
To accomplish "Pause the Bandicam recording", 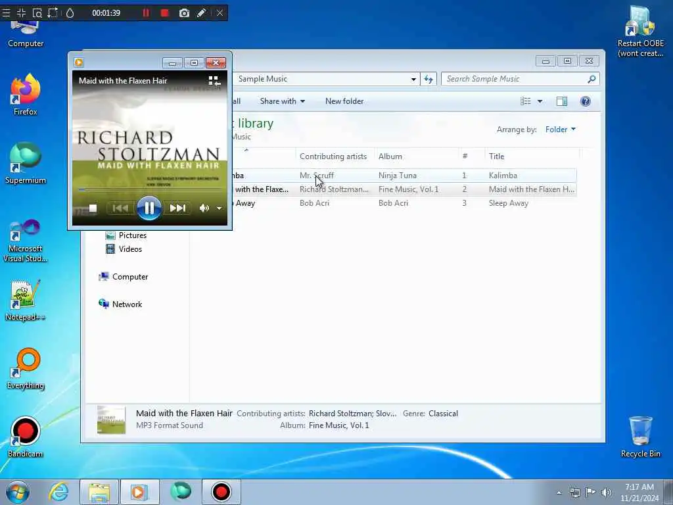I will tap(146, 13).
